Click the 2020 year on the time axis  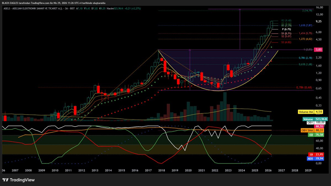click(x=188, y=171)
